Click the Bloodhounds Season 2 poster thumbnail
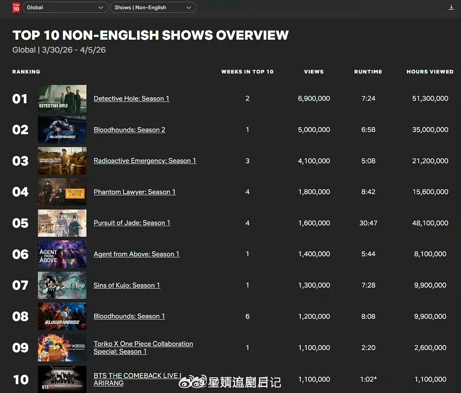Image resolution: width=461 pixels, height=393 pixels. pyautogui.click(x=62, y=130)
